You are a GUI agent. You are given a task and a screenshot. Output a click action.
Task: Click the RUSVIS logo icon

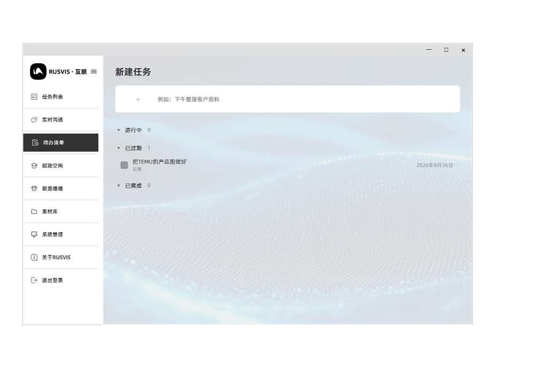38,72
